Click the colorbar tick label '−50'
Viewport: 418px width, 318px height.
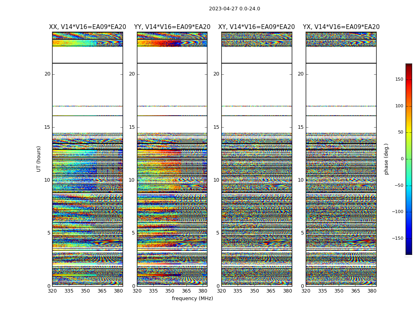(399, 185)
